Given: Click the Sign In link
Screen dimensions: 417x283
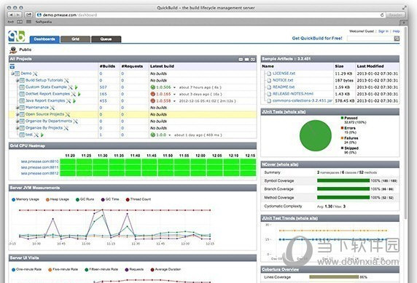Looking at the screenshot, I should [383, 31].
